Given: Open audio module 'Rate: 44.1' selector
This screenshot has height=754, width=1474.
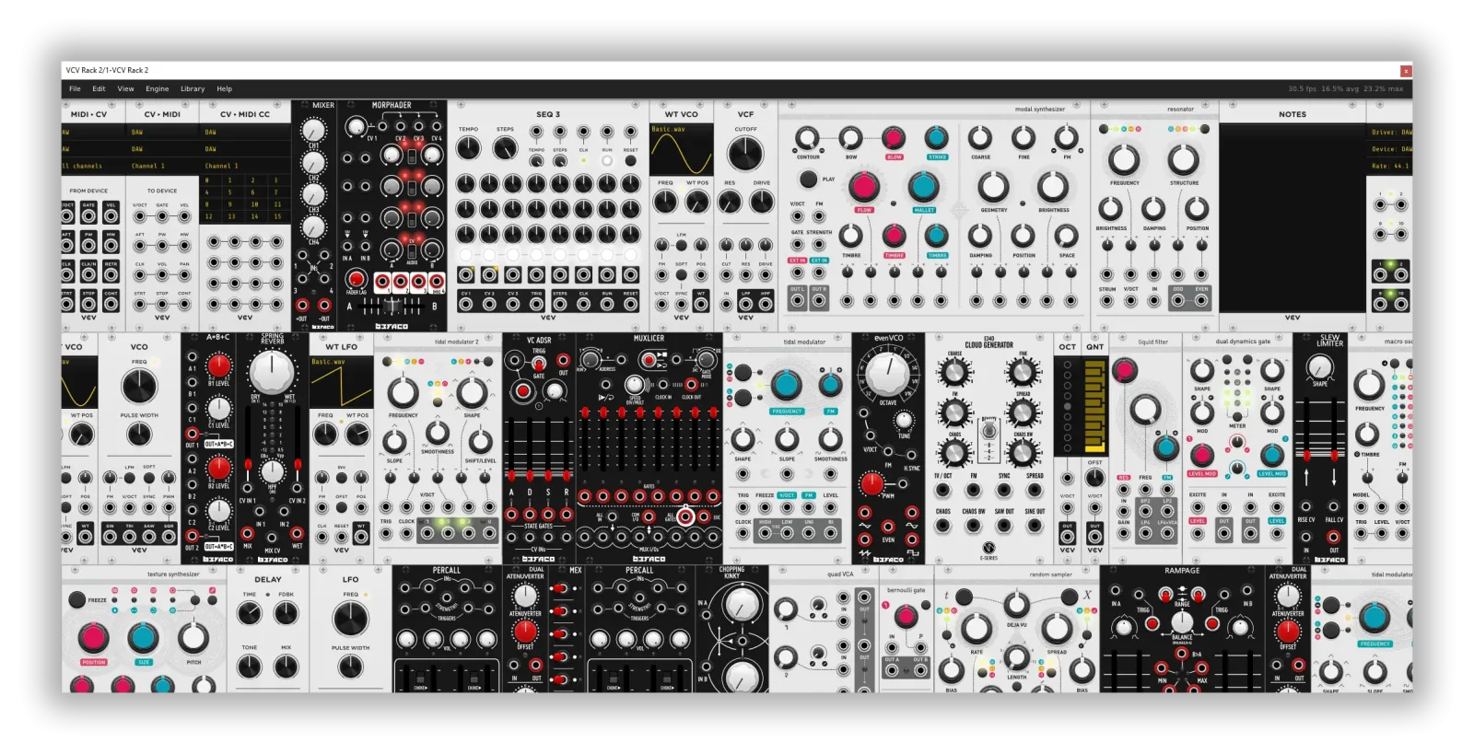Looking at the screenshot, I should click(1389, 166).
